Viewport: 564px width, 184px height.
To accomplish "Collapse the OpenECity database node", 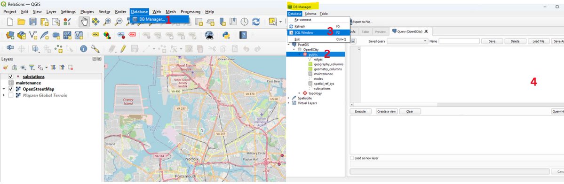I will click(294, 49).
